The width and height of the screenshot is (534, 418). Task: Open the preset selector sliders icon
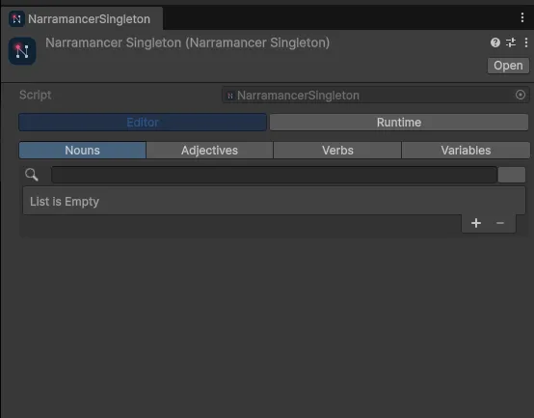(511, 42)
